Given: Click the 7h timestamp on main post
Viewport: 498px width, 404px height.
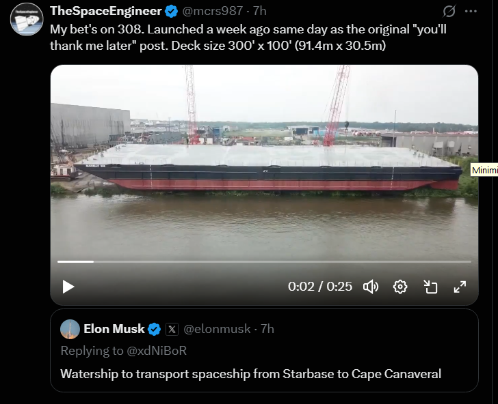Looking at the screenshot, I should coord(259,12).
